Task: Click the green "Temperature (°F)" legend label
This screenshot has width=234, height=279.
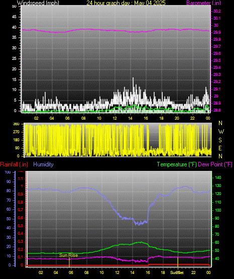Action: (177, 164)
